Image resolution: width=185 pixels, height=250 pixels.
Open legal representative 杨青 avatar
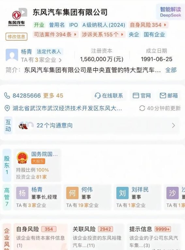click(x=12, y=55)
